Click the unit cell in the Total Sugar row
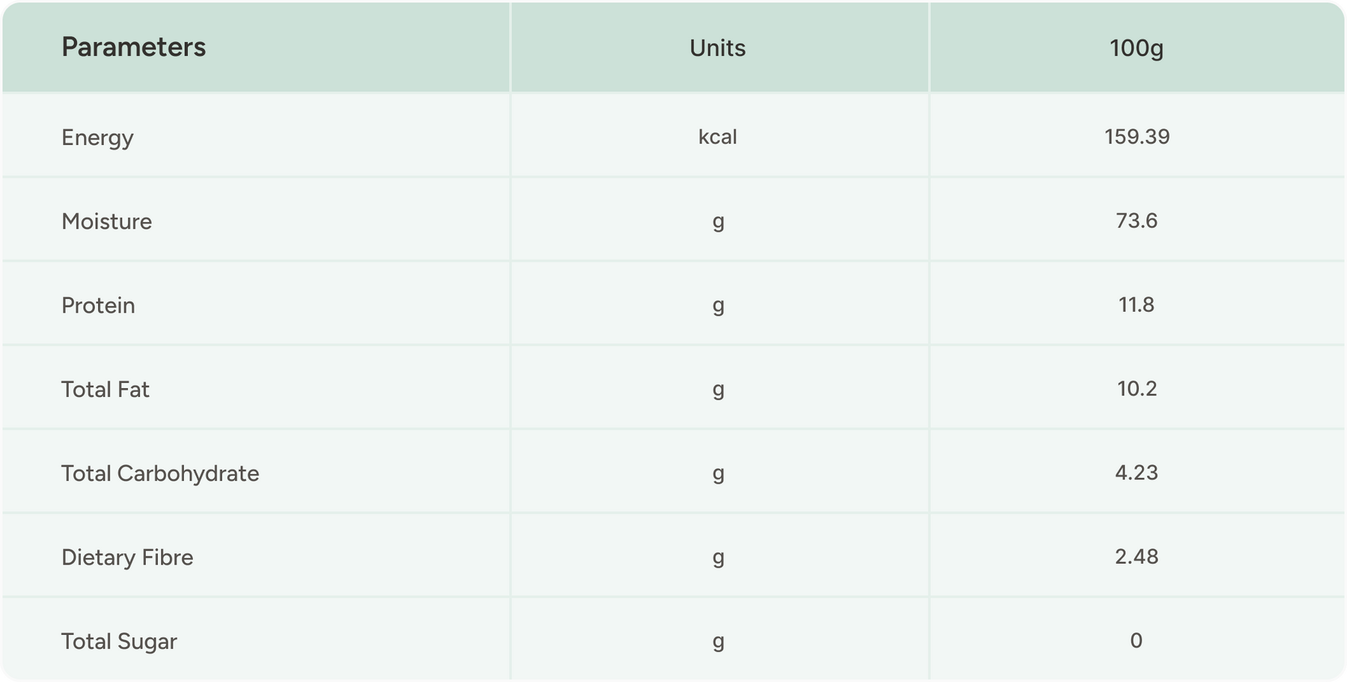Screen dimensions: 1347x682 pyautogui.click(x=718, y=641)
